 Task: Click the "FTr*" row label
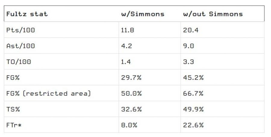pos(14,125)
